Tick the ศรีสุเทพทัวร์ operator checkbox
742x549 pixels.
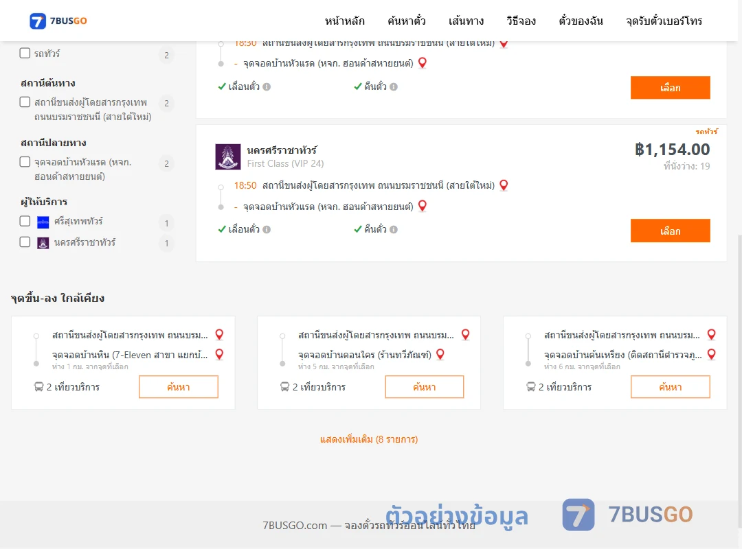coord(25,221)
